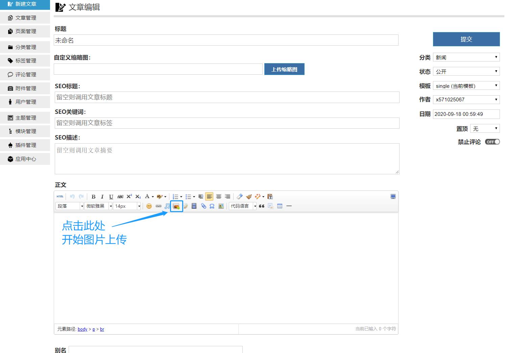The width and height of the screenshot is (505, 353).
Task: Open 评论管理 in sidebar
Action: pyautogui.click(x=25, y=74)
